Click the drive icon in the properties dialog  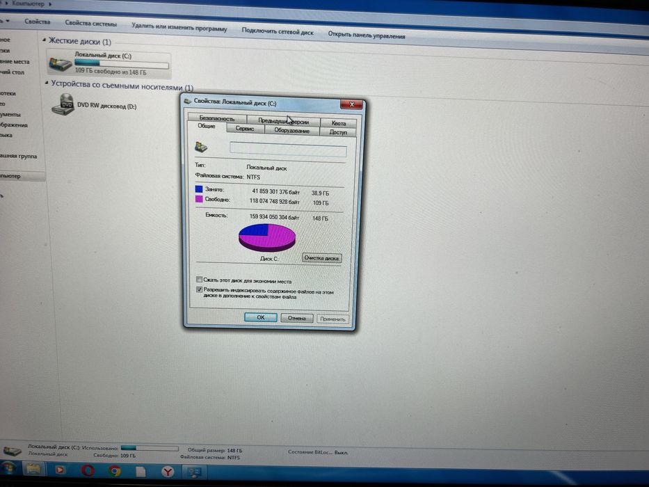tap(201, 147)
